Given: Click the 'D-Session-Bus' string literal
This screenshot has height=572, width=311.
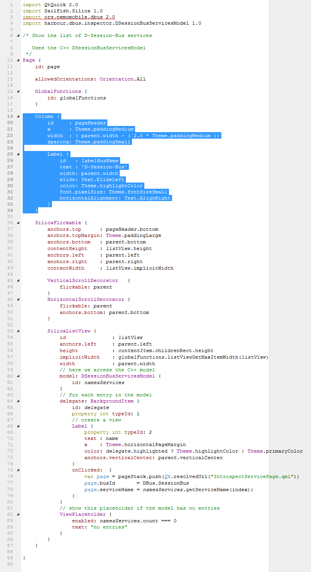Looking at the screenshot, I should pyautogui.click(x=104, y=167).
